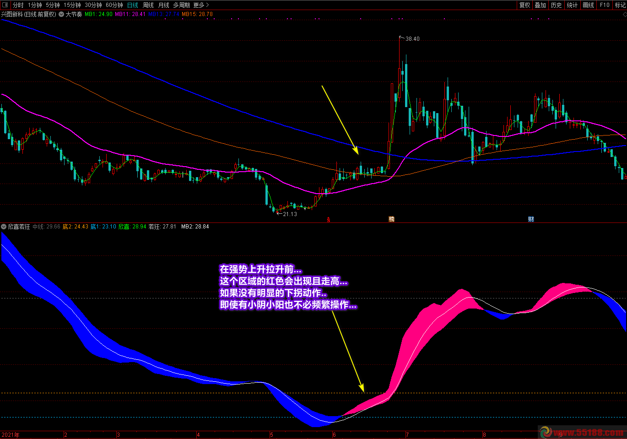
Task: Open the 画线 drawing tools
Action: click(x=588, y=5)
